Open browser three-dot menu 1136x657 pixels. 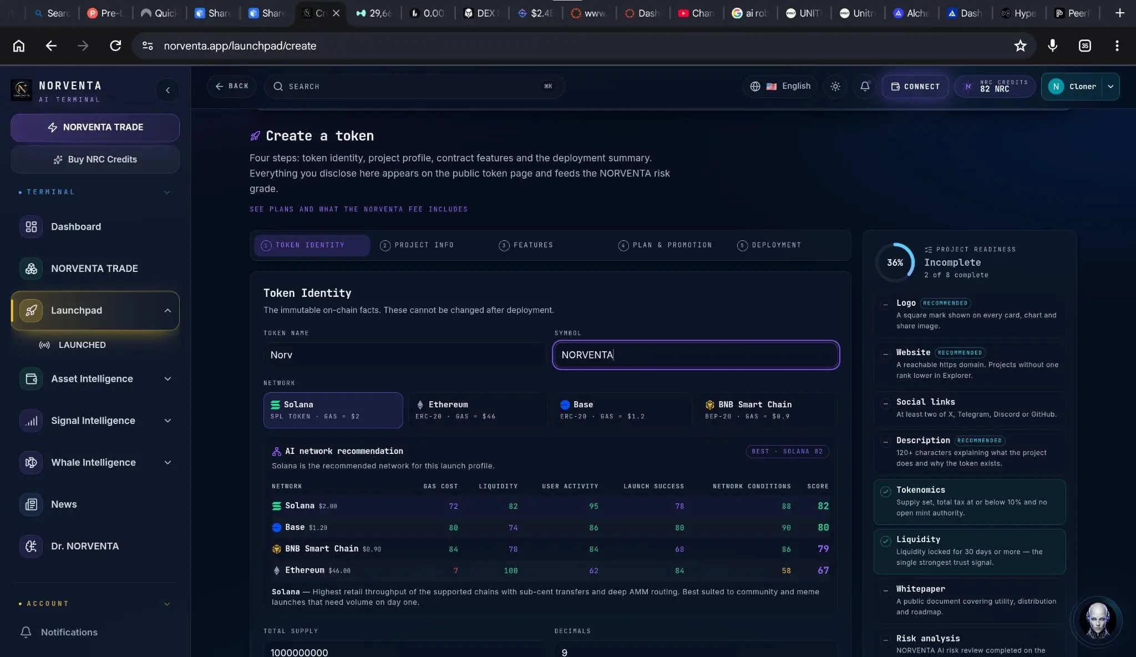point(1117,46)
